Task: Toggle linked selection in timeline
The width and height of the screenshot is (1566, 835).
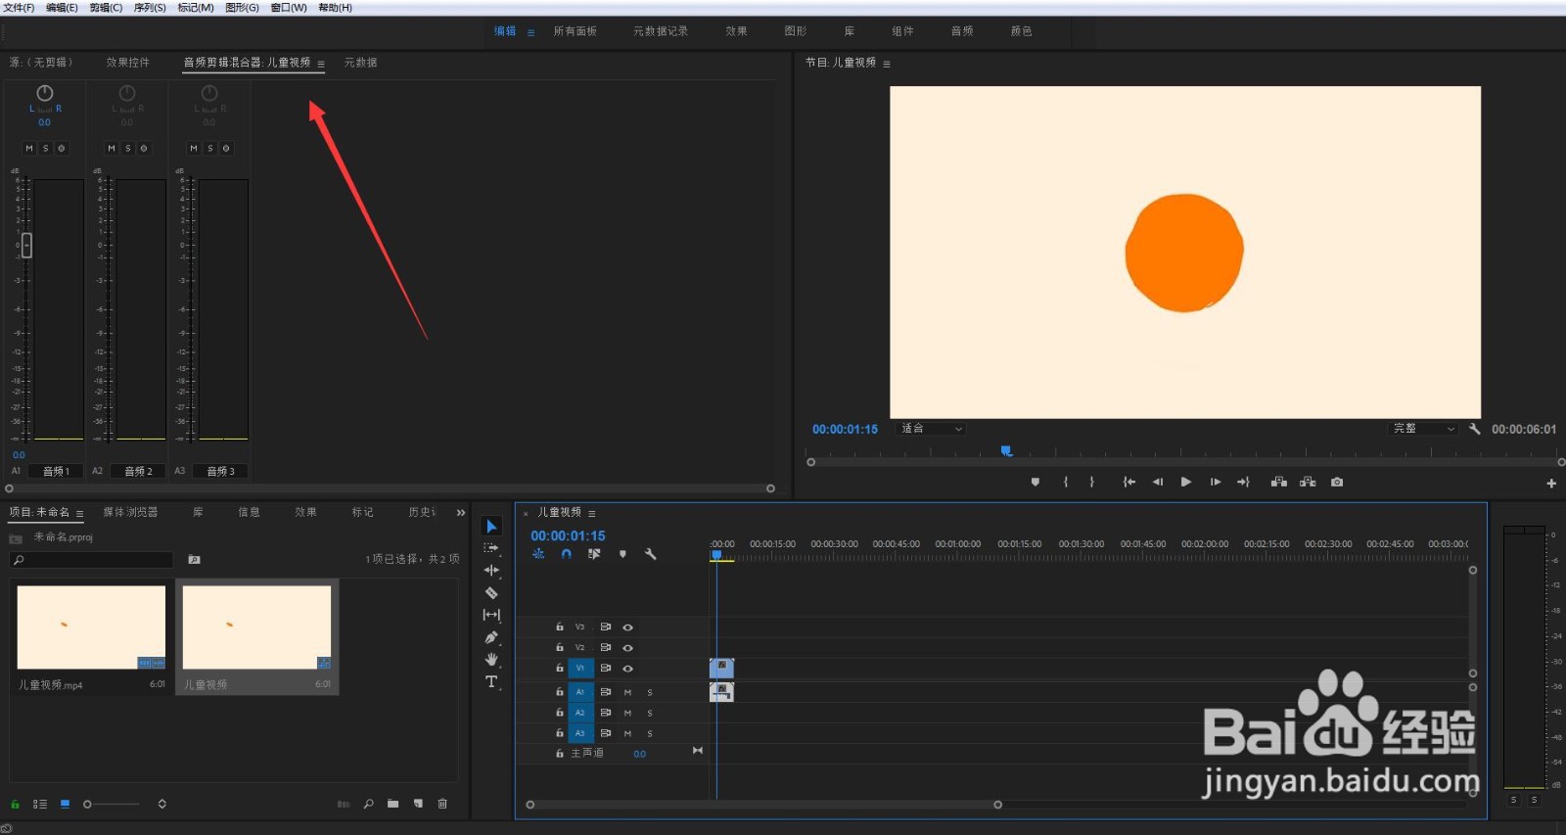Action: 594,554
